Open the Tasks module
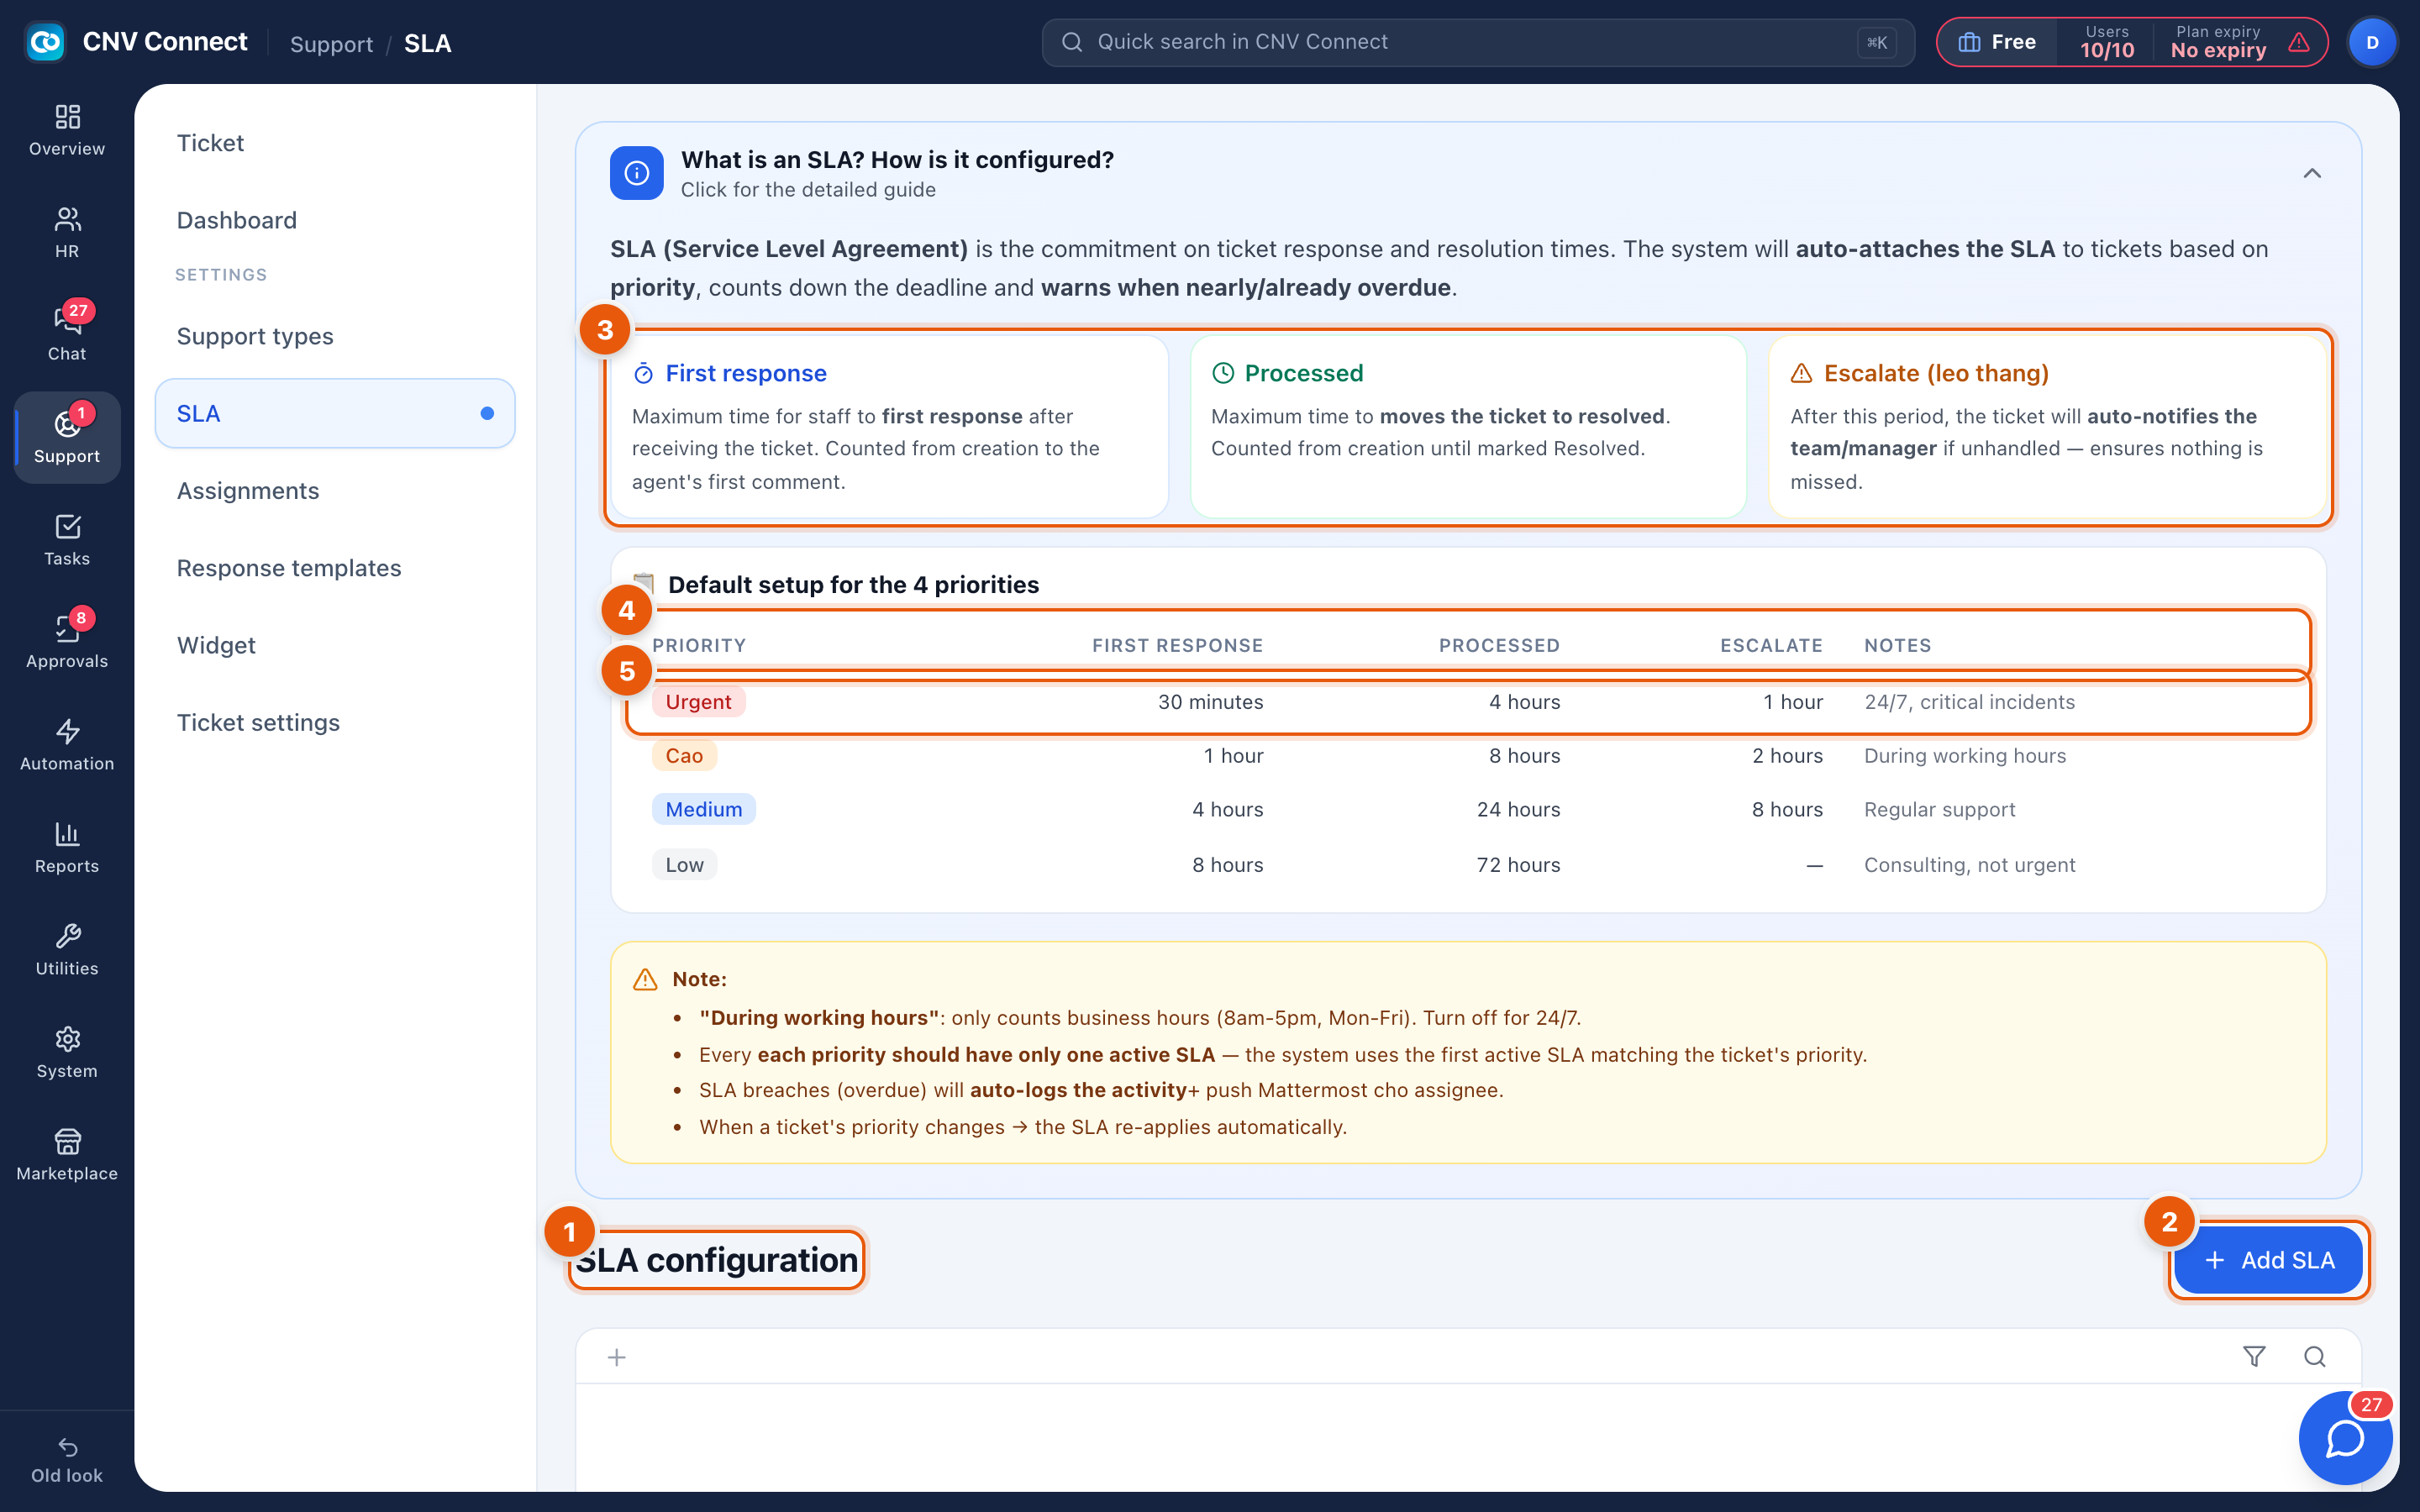This screenshot has width=2420, height=1512. tap(67, 540)
